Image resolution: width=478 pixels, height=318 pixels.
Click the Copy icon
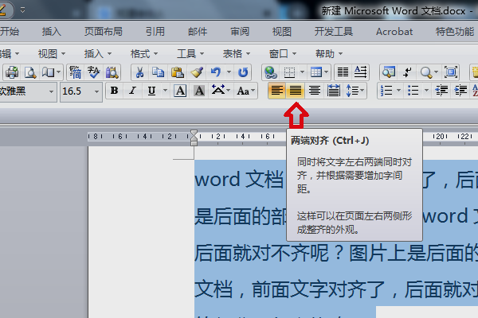coord(159,72)
